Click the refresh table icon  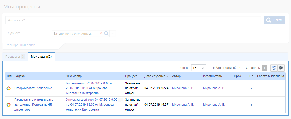(x=274, y=68)
